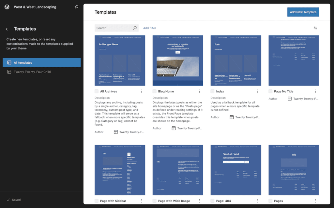Open the actions menu for Page with Sidebar

point(141,201)
